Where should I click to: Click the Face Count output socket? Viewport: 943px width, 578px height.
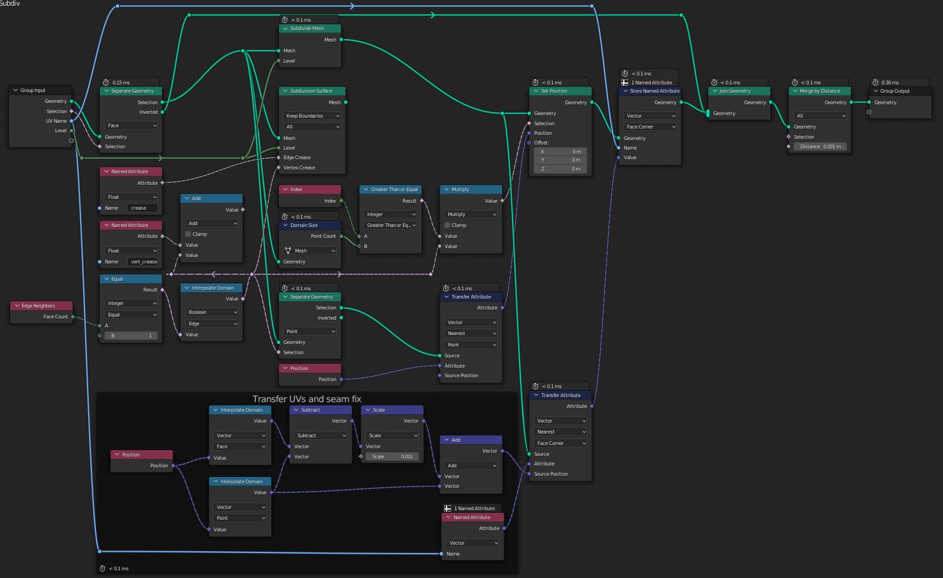pos(73,316)
